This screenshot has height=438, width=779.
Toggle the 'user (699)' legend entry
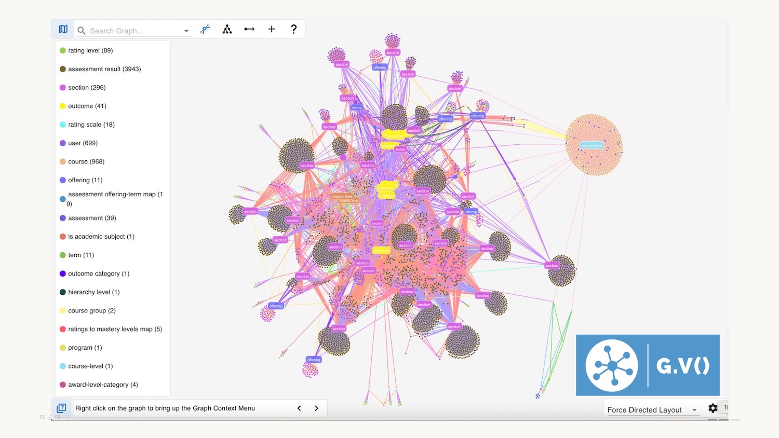(x=83, y=143)
